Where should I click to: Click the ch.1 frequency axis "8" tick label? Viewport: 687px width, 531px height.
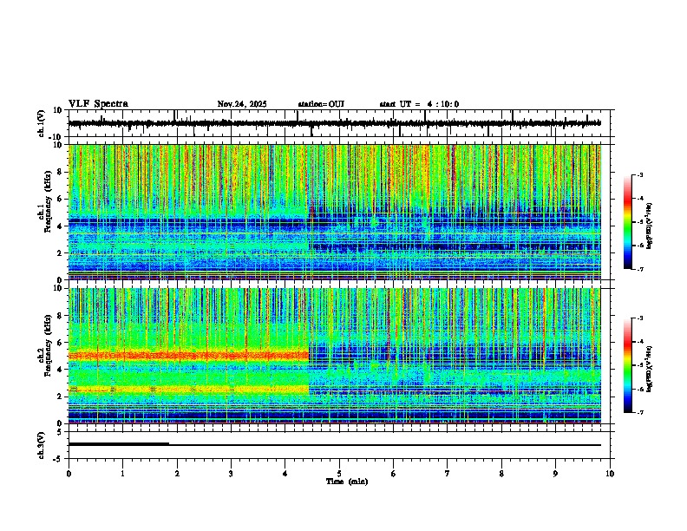(61, 172)
